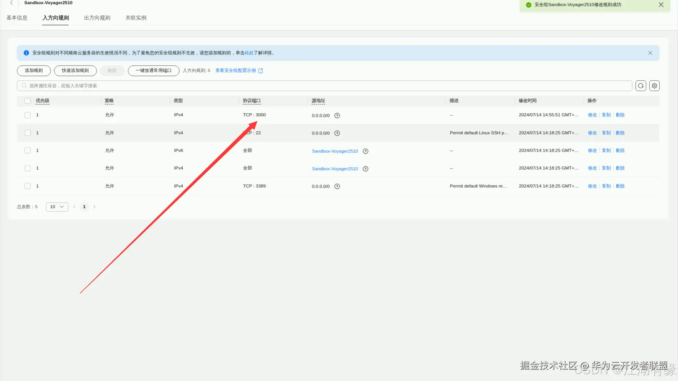This screenshot has height=381, width=678.
Task: Click the help icon in the TCP 3000 row
Action: [337, 116]
